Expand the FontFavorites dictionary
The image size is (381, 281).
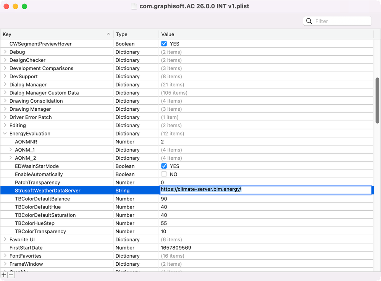point(5,255)
